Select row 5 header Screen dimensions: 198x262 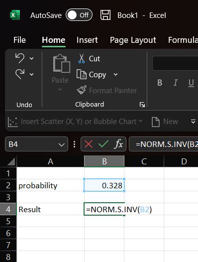8,221
